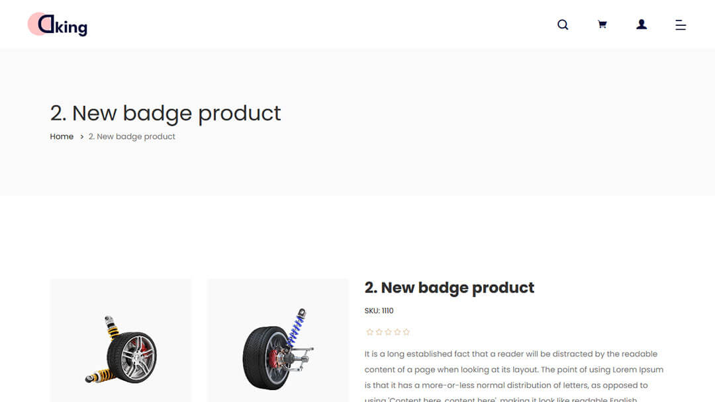The height and width of the screenshot is (402, 715).
Task: Open the user account icon
Action: 641,24
